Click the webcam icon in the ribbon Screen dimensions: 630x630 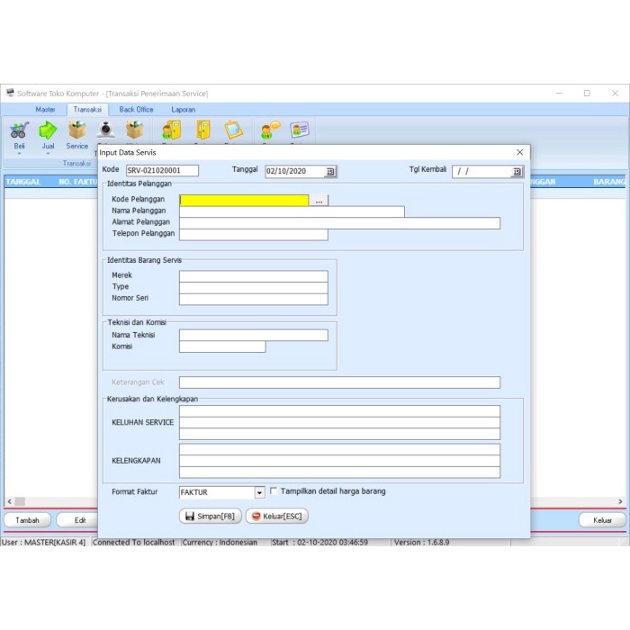click(x=105, y=130)
